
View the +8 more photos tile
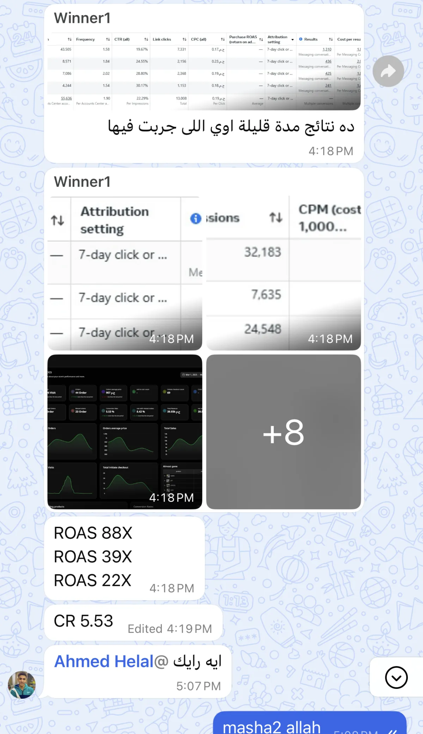(283, 432)
